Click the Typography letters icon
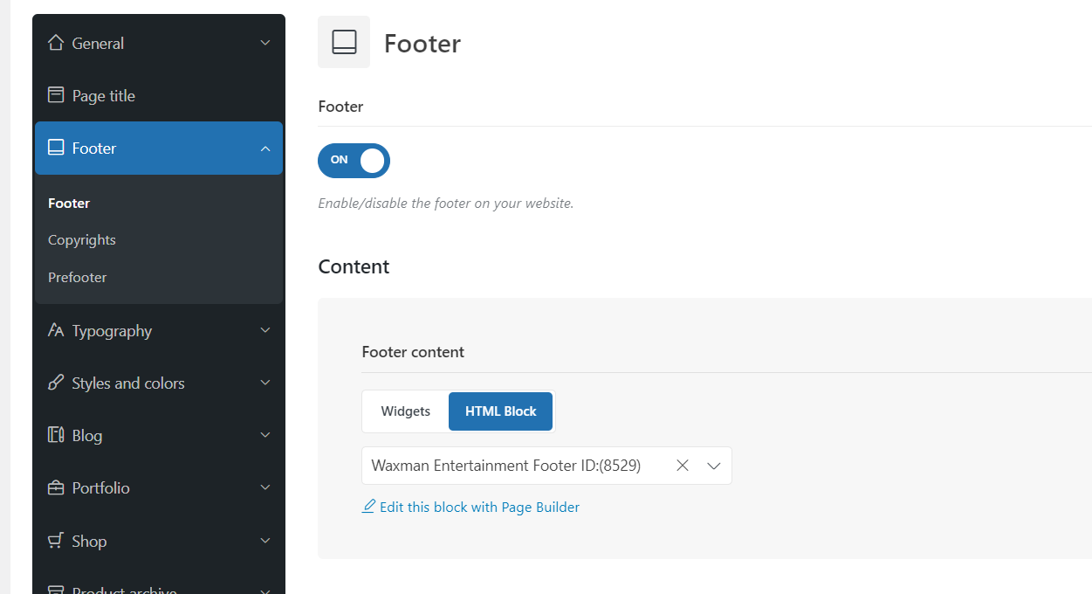Screen dimensions: 1092x594 click(56, 330)
